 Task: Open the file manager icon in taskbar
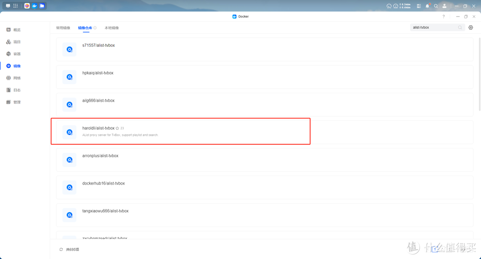pos(42,6)
